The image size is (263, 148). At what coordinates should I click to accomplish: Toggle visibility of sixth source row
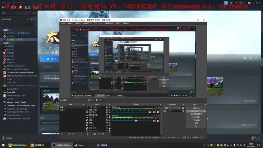(107, 120)
